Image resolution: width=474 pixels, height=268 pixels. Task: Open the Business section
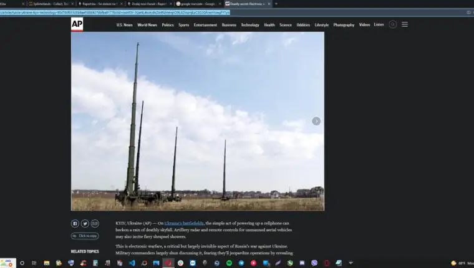[229, 25]
